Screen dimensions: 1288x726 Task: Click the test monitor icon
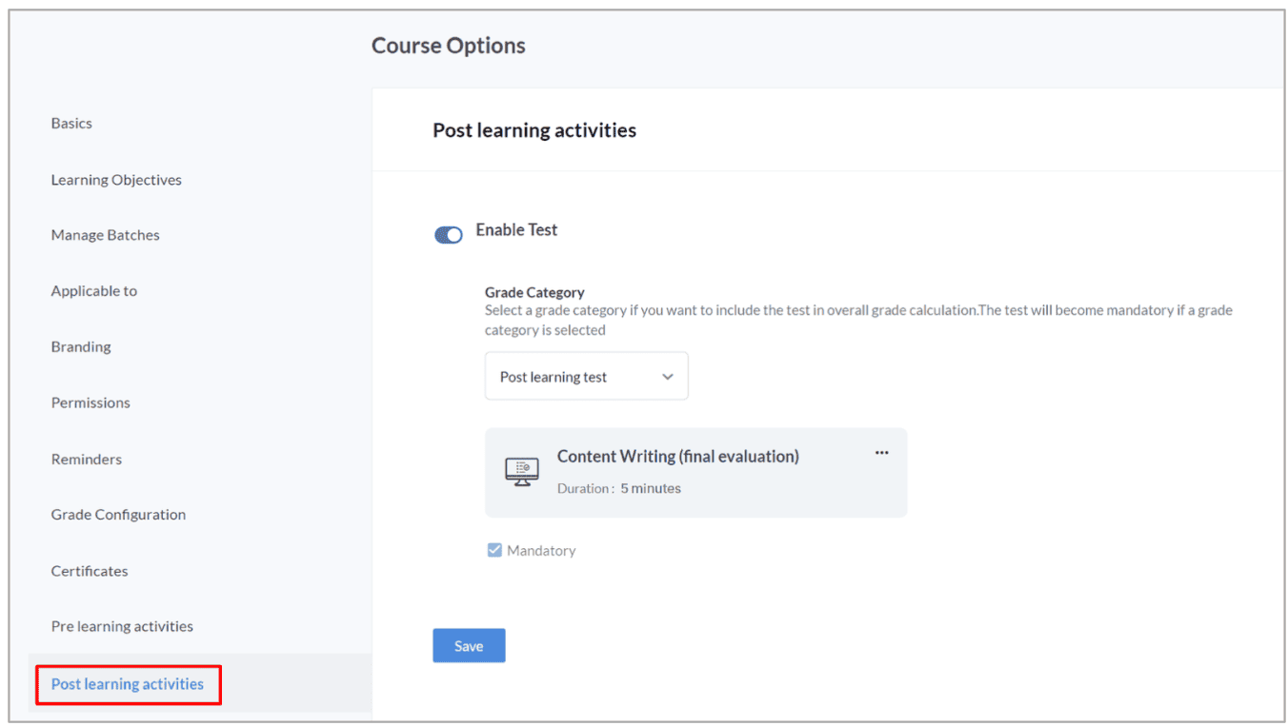(521, 472)
